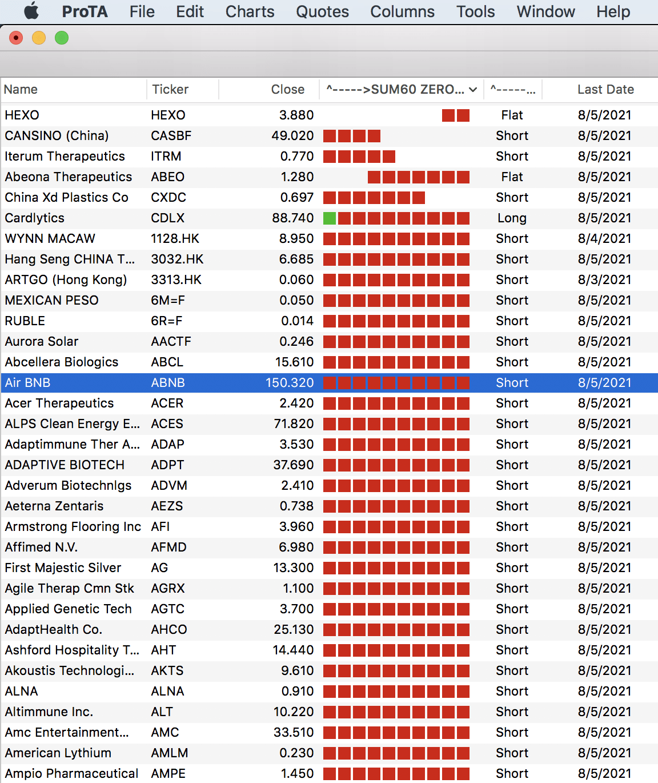The height and width of the screenshot is (783, 658).
Task: Click close value 88.740 for Cardlytics
Action: [293, 218]
